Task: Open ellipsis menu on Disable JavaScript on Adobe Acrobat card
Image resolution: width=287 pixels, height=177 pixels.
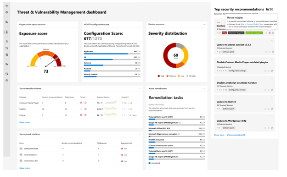Action: pos(272,79)
